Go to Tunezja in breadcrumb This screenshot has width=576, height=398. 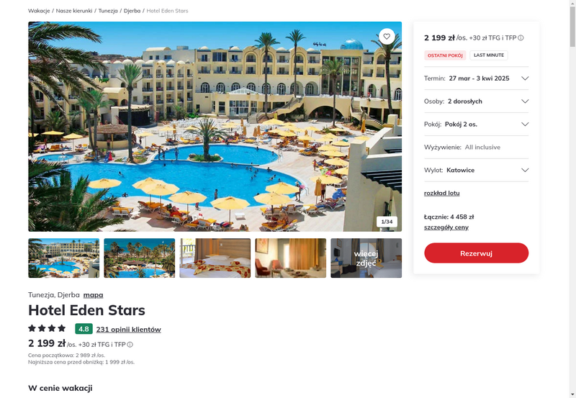[x=108, y=11]
